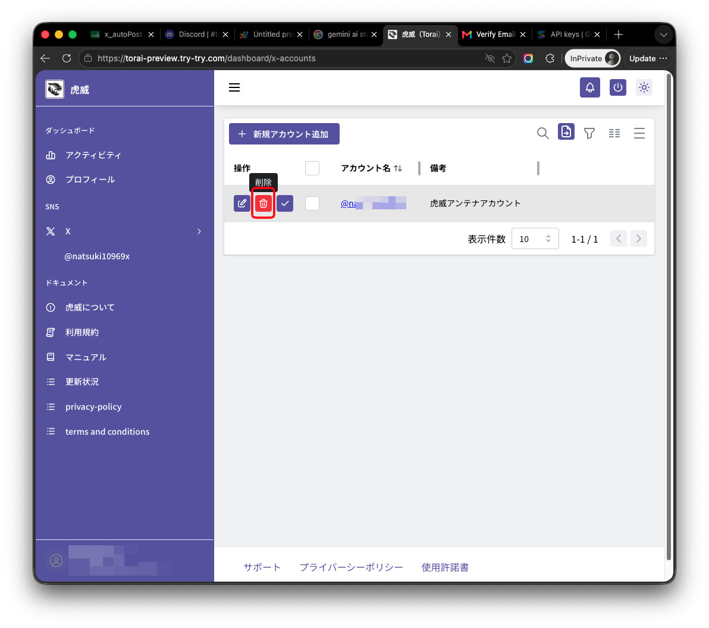Click プライバーシーポリシー footer link

coord(351,567)
